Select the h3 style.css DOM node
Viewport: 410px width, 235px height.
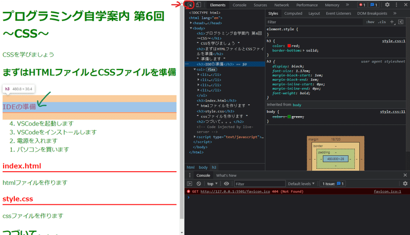215,111
